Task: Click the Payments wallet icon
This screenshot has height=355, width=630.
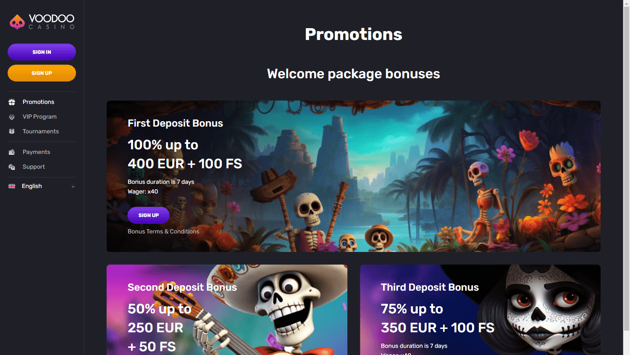Action: [12, 152]
